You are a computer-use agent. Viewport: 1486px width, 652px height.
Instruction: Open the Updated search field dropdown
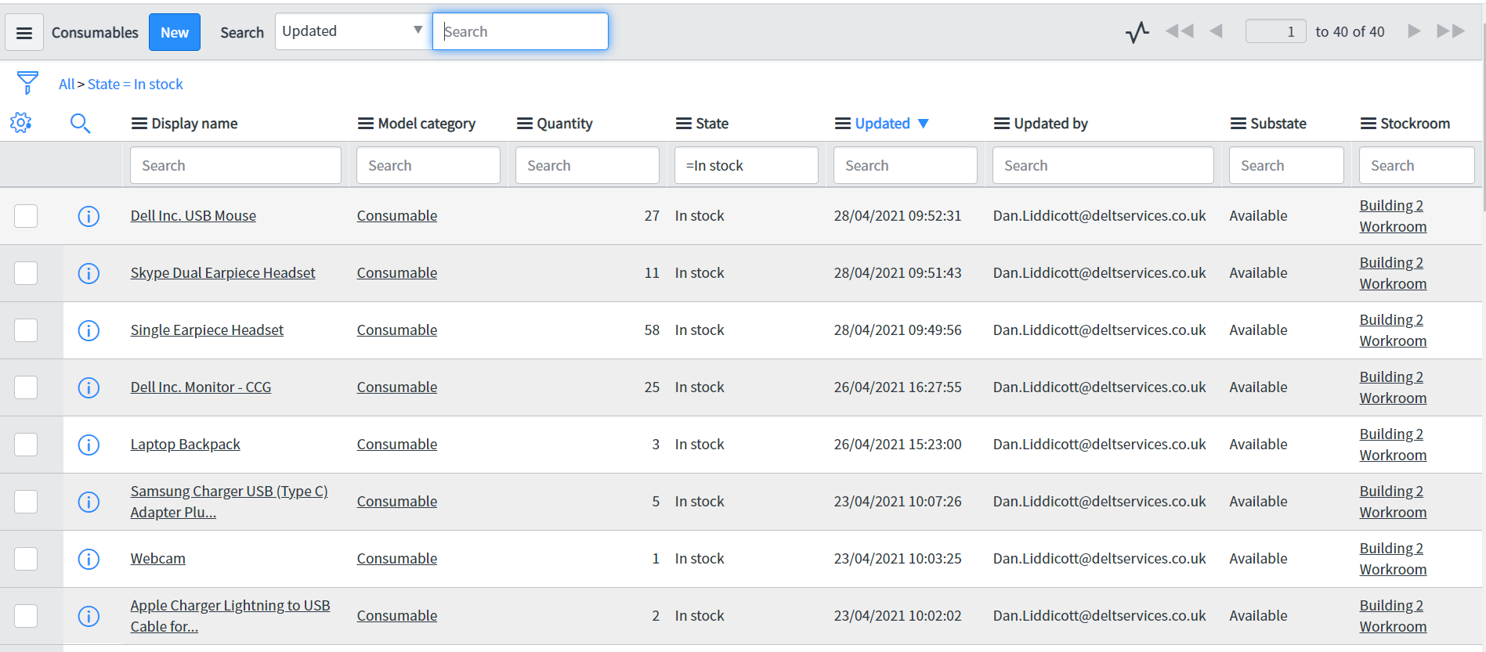[x=353, y=31]
